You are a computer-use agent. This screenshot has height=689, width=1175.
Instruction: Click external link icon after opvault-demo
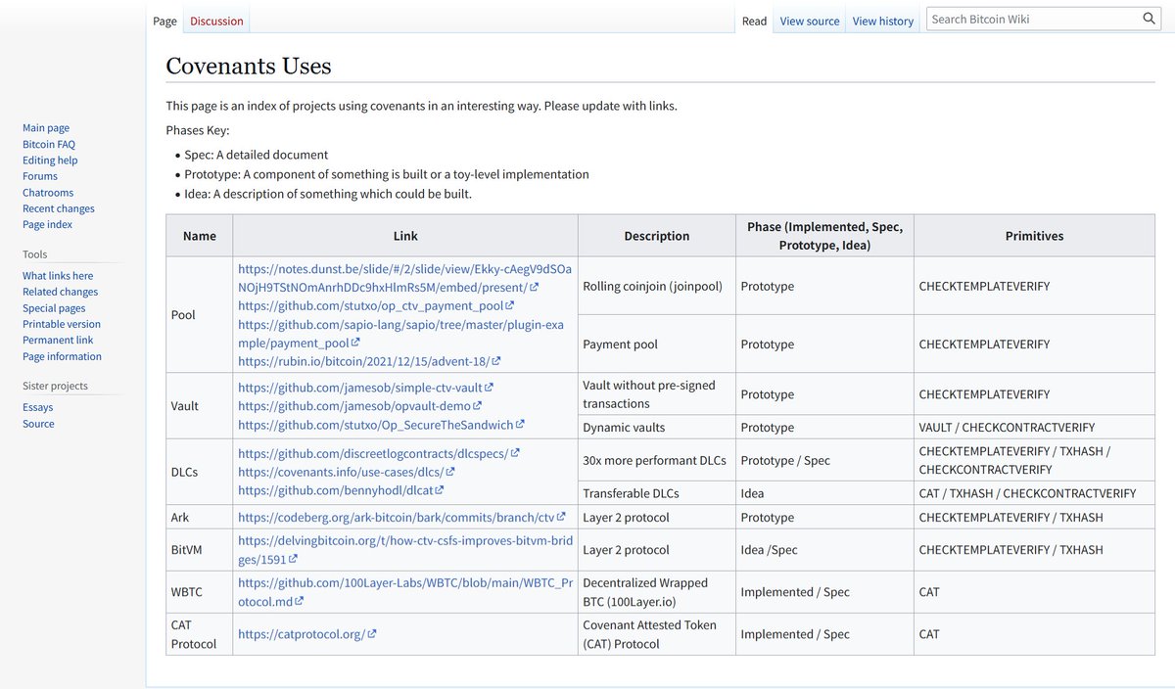pyautogui.click(x=477, y=406)
